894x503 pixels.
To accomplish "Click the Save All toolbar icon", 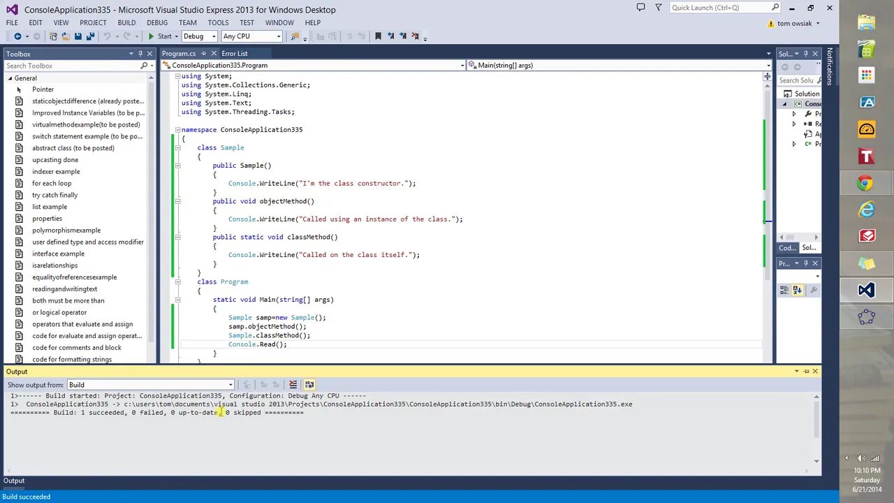I will (x=90, y=36).
